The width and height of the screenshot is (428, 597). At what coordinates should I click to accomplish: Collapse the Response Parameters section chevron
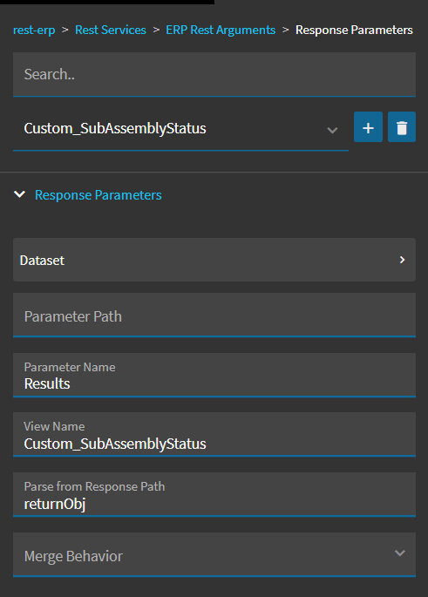[x=19, y=194]
